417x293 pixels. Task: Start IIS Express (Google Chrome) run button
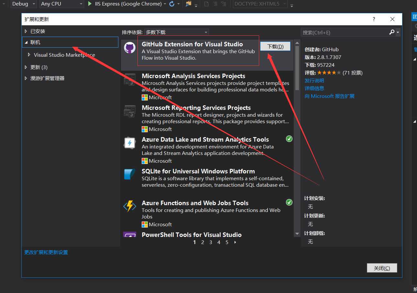[x=125, y=4]
